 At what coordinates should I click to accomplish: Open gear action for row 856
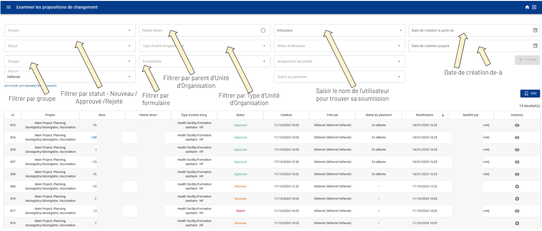(x=517, y=186)
